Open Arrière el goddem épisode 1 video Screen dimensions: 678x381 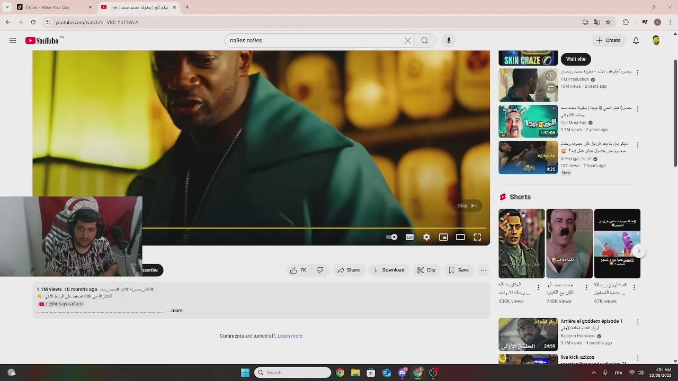click(x=528, y=334)
